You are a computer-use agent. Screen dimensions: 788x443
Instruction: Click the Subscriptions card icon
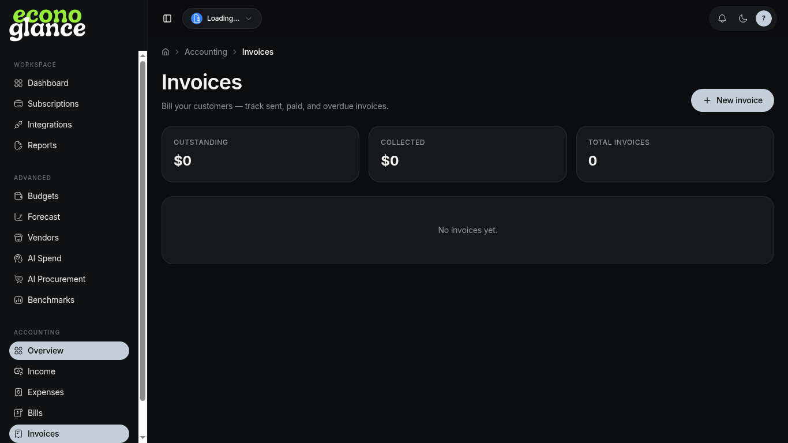[x=18, y=104]
